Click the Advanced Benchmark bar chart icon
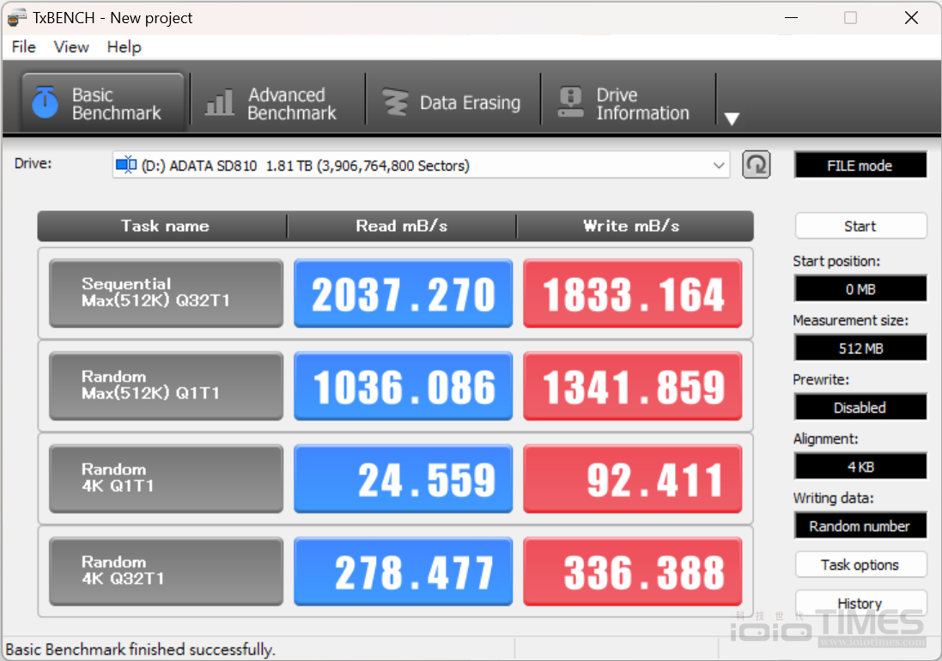The height and width of the screenshot is (661, 942). (x=220, y=103)
